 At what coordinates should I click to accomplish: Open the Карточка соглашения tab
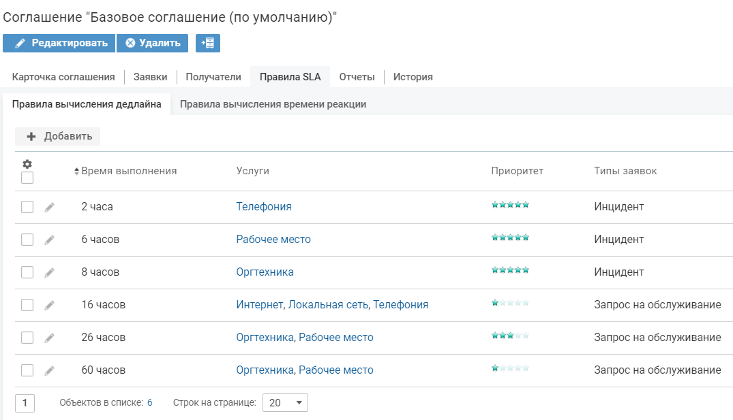click(x=63, y=77)
